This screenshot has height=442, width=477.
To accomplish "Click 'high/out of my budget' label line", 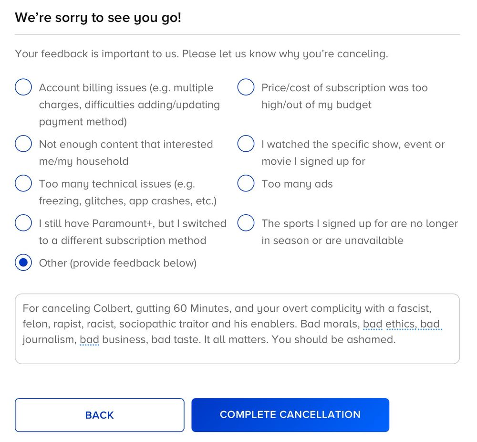I will click(316, 105).
